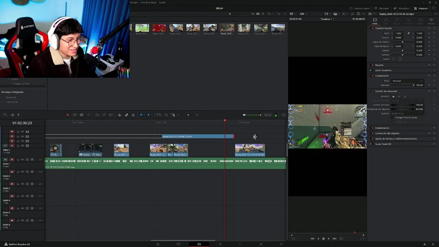Open the Metadatos panel
Viewport: 439px width, 247px height.
402,8
